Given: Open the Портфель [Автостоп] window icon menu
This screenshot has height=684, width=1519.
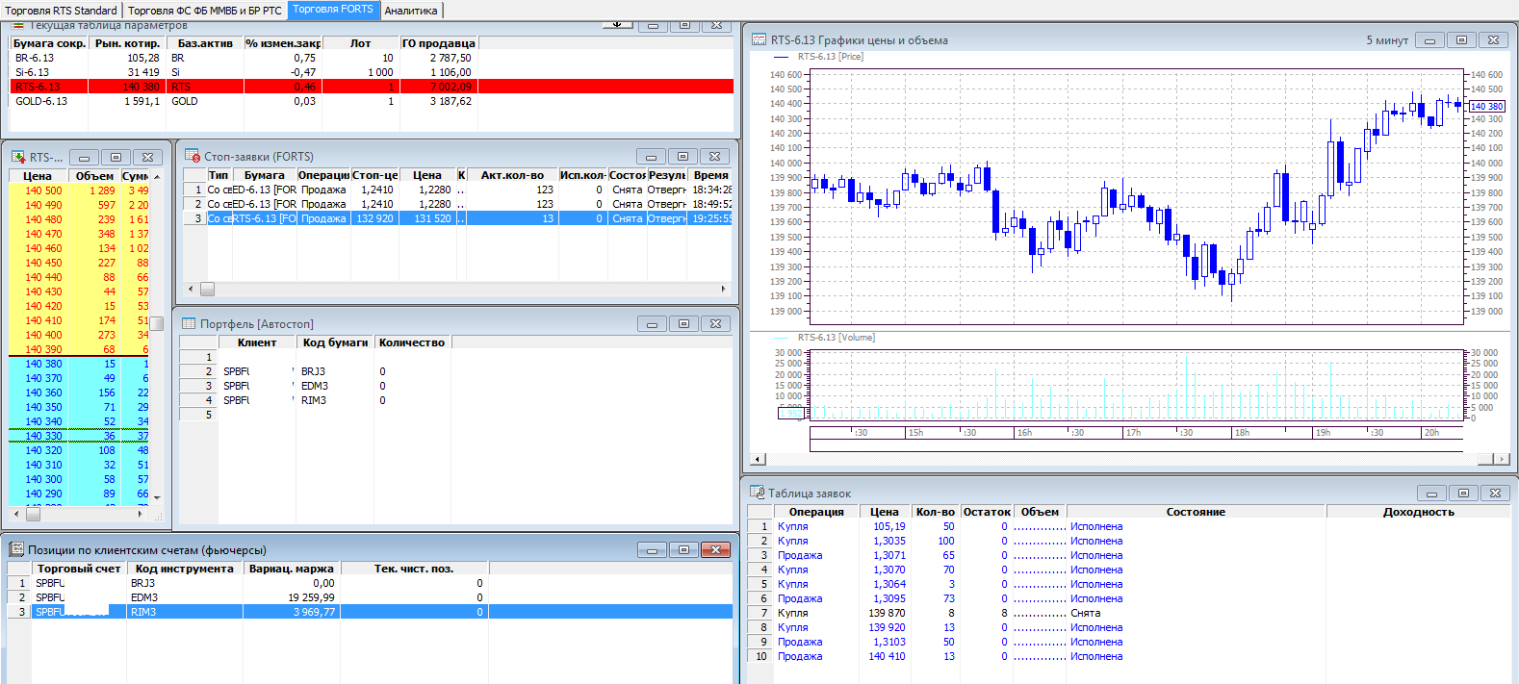Looking at the screenshot, I should [189, 324].
